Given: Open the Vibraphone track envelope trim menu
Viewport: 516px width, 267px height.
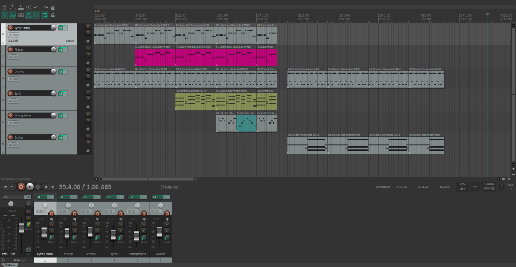Looking at the screenshot, I should [x=13, y=123].
